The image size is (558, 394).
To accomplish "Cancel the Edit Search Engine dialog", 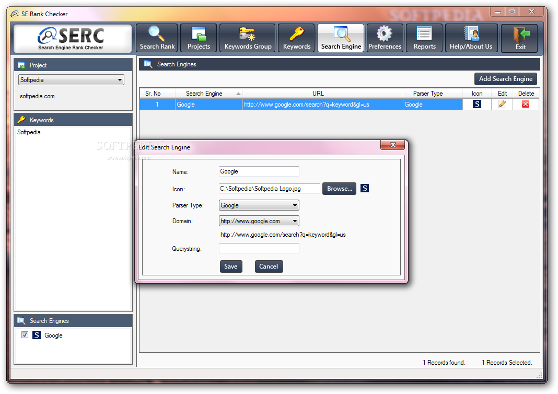I will point(269,266).
